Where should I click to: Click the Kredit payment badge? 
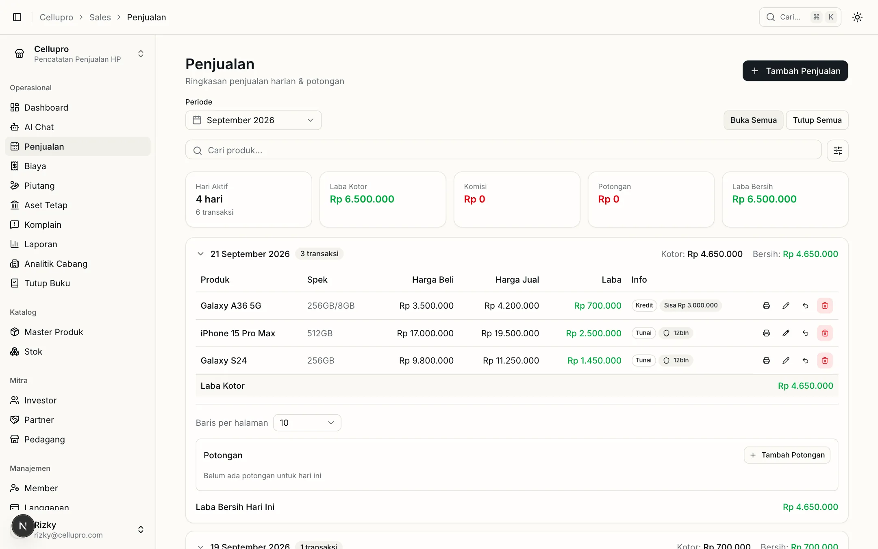tap(644, 305)
